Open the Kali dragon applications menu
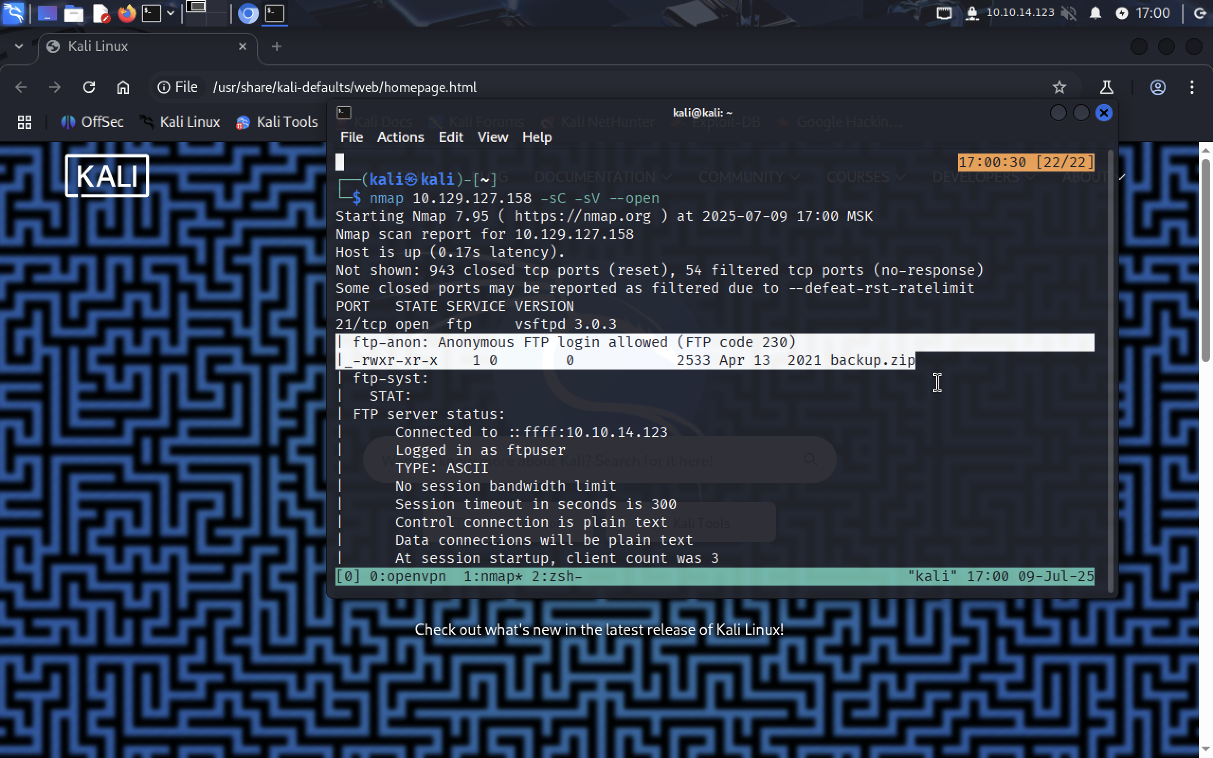This screenshot has height=758, width=1213. tap(13, 13)
